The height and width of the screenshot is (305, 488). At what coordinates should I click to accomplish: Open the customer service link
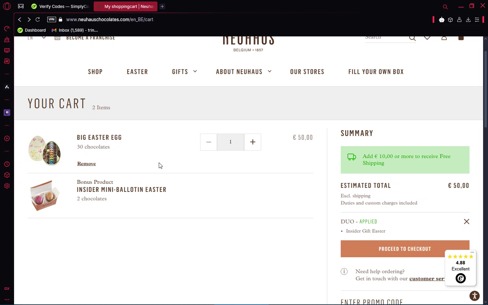point(427,279)
